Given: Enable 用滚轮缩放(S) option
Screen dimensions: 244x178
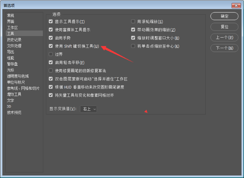Looking at the screenshot, I should [x=133, y=21].
